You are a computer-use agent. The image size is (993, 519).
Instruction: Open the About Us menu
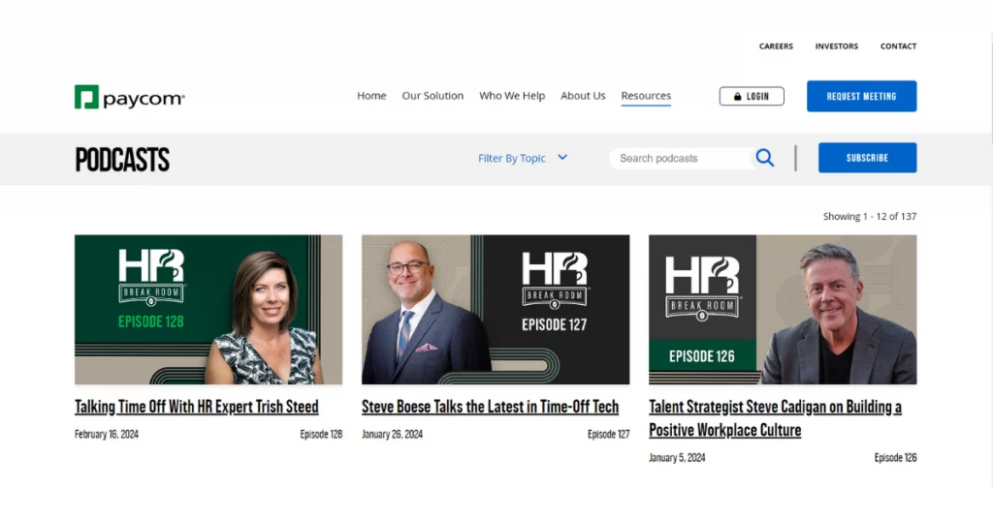(x=583, y=96)
